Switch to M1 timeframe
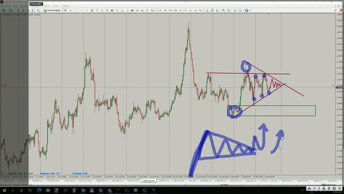 [x=160, y=10]
